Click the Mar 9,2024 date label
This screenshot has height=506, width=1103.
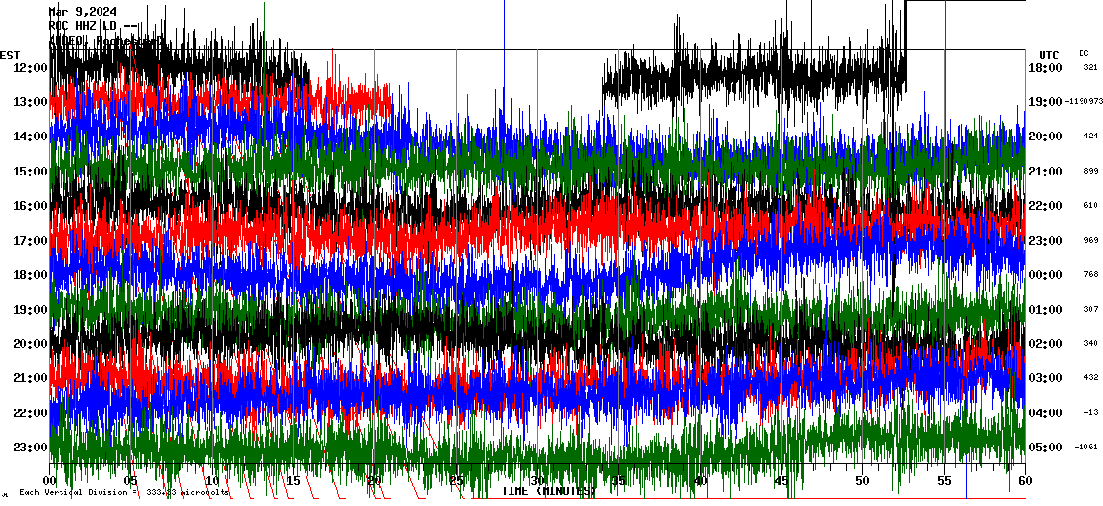click(x=82, y=12)
